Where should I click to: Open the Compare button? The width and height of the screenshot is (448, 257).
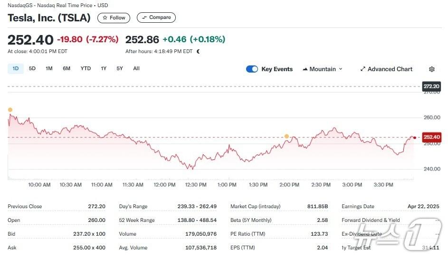click(156, 18)
